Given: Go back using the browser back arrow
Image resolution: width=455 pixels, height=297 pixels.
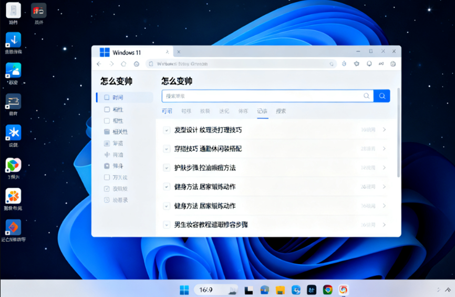Looking at the screenshot, I should [x=99, y=64].
